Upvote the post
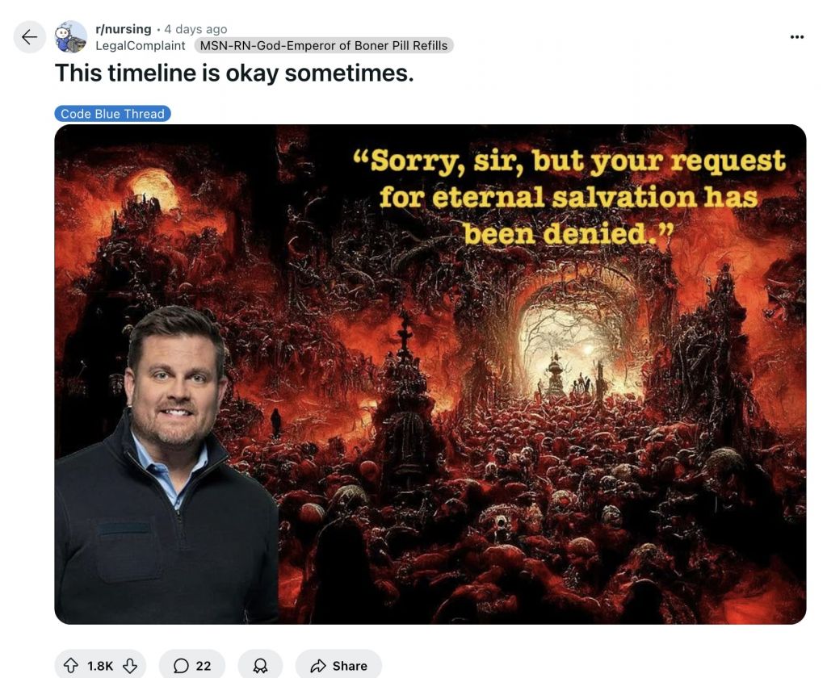The height and width of the screenshot is (678, 827). [x=71, y=665]
